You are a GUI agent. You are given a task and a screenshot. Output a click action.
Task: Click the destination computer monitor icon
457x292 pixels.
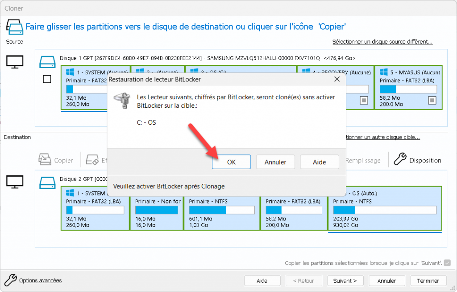pyautogui.click(x=15, y=182)
